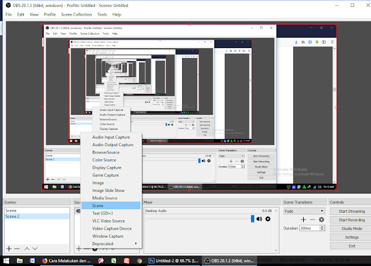The image size is (371, 266).
Task: Open the Windows Start menu
Action: [6, 261]
